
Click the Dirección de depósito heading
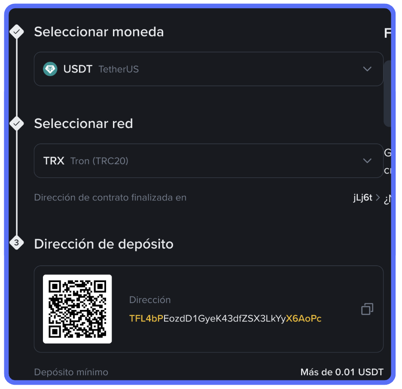[104, 244]
